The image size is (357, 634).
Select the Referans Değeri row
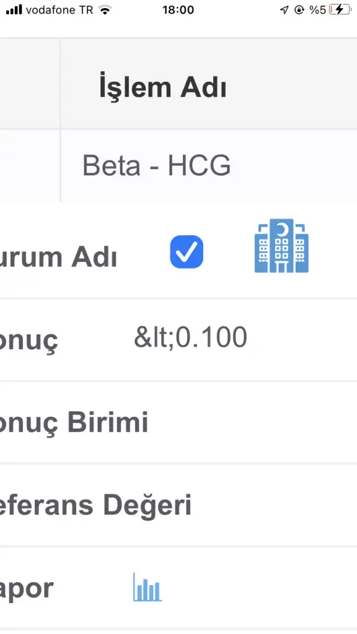(x=178, y=505)
